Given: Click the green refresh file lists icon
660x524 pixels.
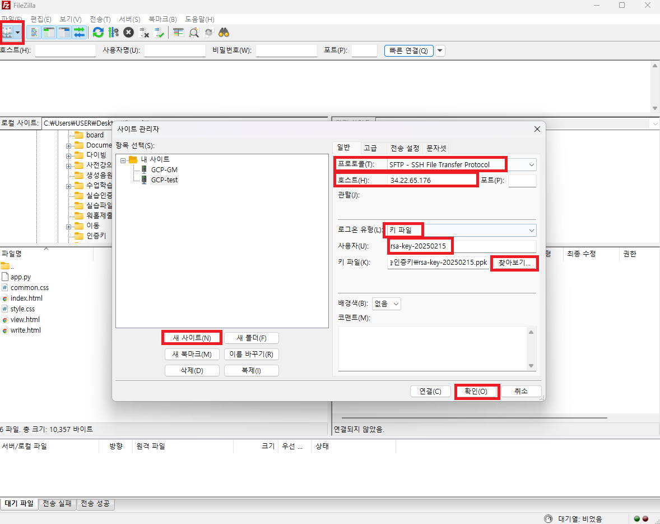Looking at the screenshot, I should pos(98,33).
